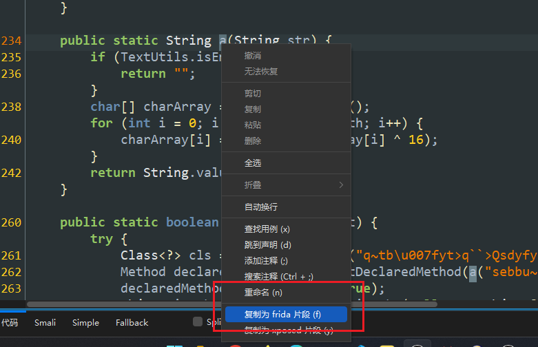Select 添加注释 (;) menu entry
538x347 pixels.
point(266,260)
